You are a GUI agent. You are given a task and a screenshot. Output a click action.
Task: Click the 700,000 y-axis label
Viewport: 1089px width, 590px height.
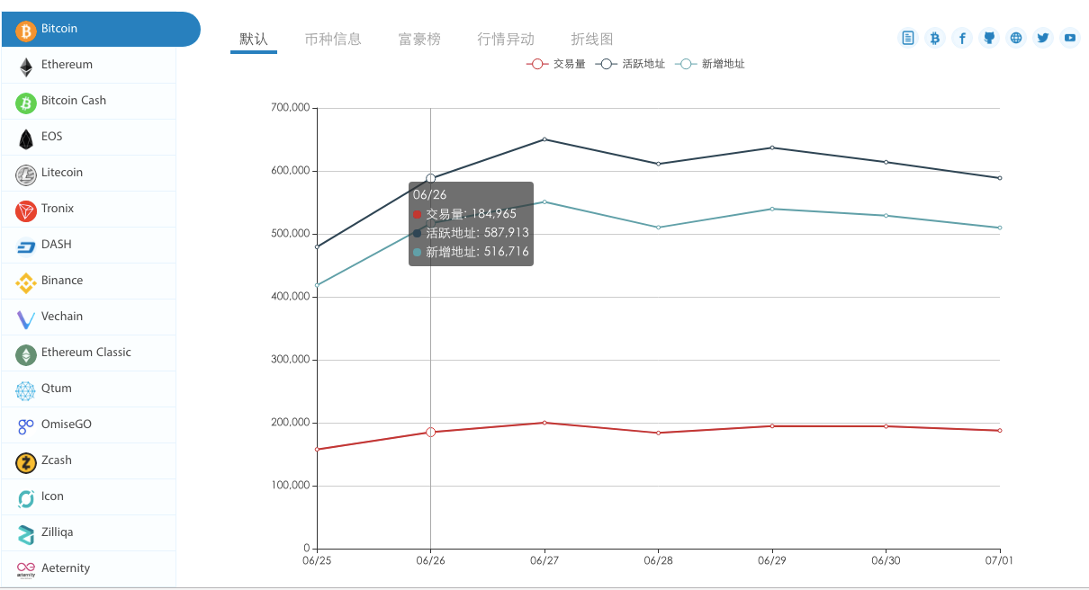[x=290, y=108]
